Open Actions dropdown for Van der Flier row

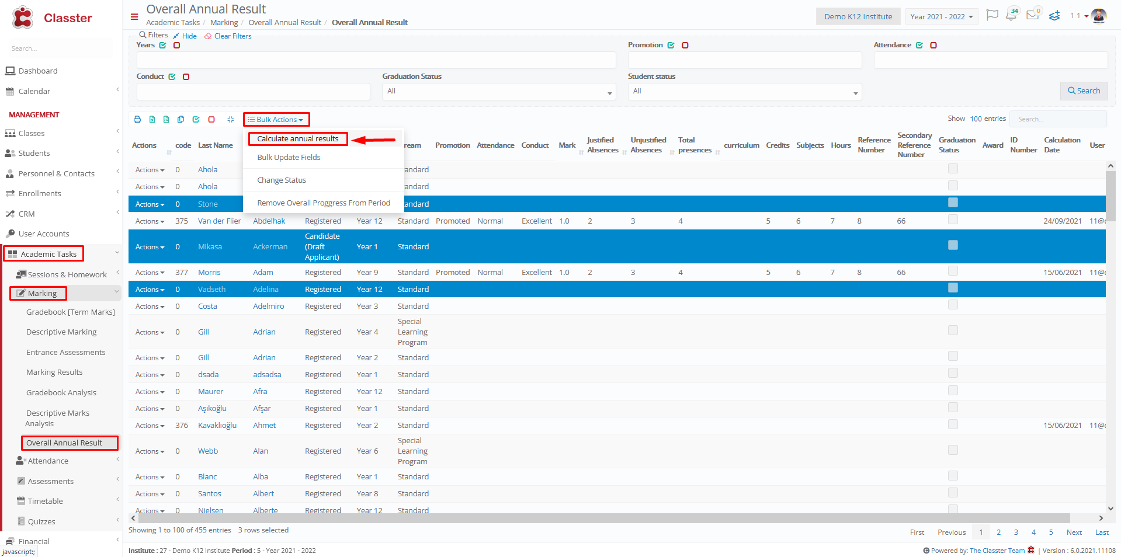tap(150, 221)
